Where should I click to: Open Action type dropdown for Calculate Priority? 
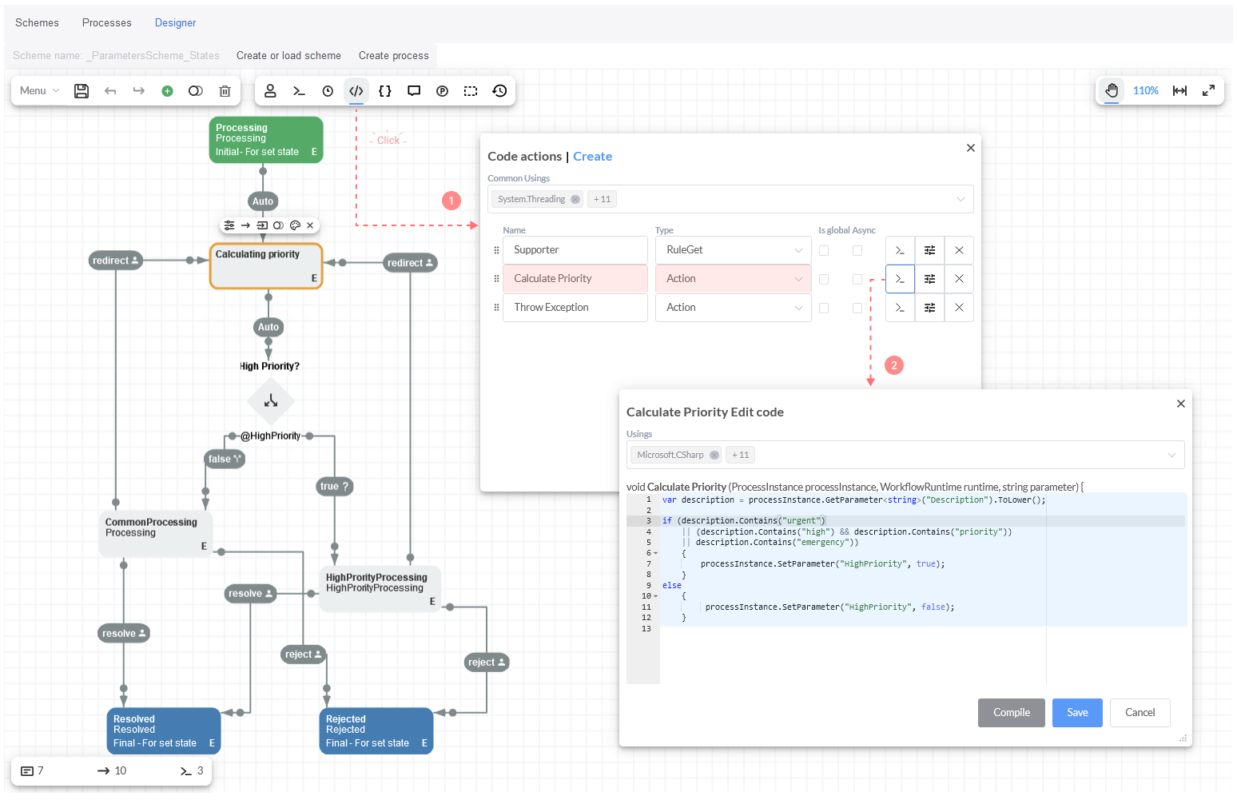tap(734, 279)
